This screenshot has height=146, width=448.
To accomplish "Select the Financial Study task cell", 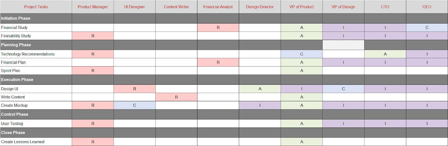I will coord(36,27).
